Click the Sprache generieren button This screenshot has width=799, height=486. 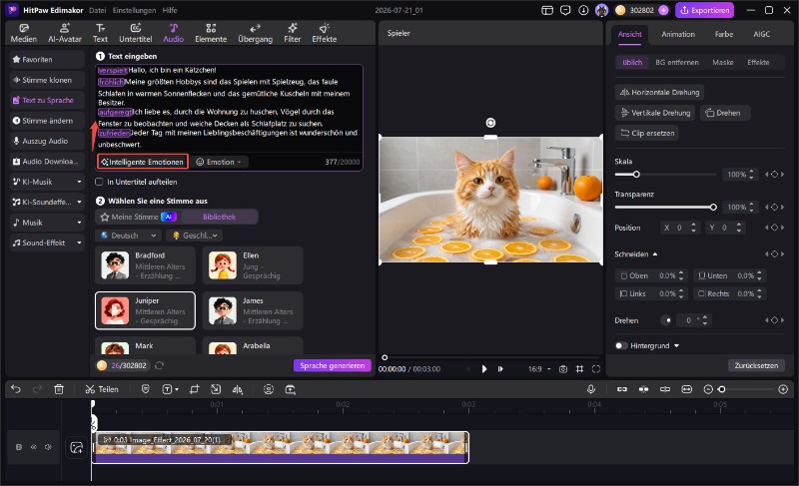pyautogui.click(x=333, y=365)
